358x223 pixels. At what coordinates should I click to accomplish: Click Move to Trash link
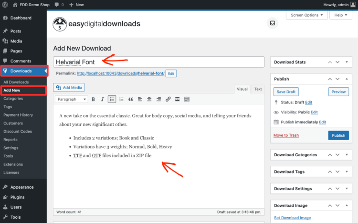[x=286, y=135]
